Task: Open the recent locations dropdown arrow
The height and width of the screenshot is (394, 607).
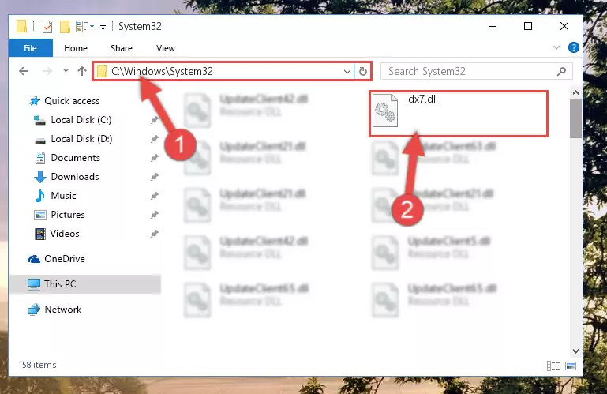Action: [66, 71]
